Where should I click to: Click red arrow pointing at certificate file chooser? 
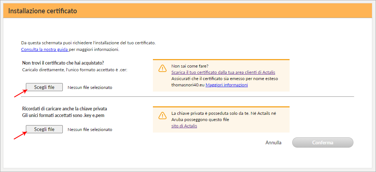[20, 93]
